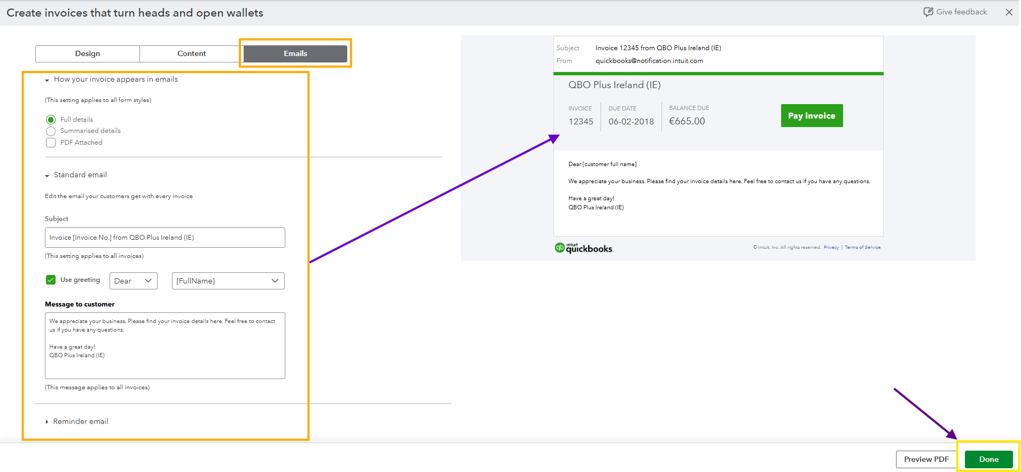Open the [FullName] dropdown
Screen dimensions: 1021x472
(x=228, y=281)
